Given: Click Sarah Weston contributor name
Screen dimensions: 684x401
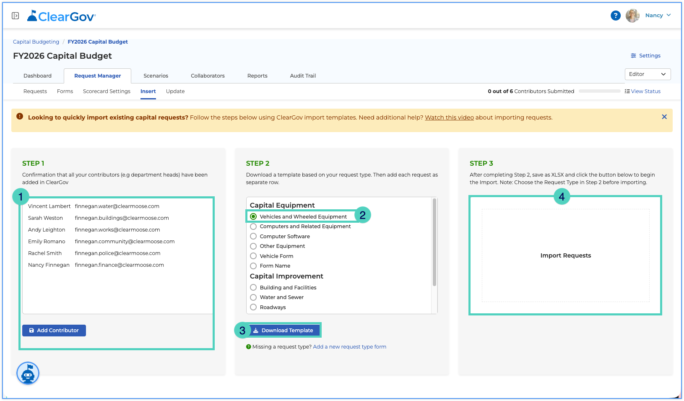Looking at the screenshot, I should click(x=45, y=218).
